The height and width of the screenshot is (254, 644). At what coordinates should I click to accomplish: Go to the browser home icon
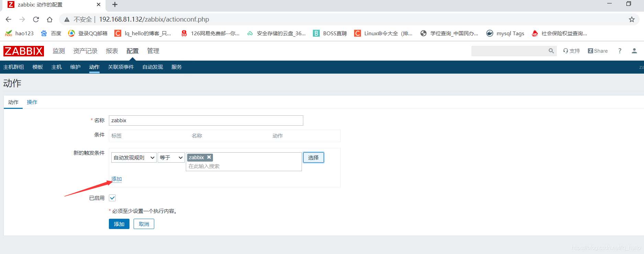(49, 19)
